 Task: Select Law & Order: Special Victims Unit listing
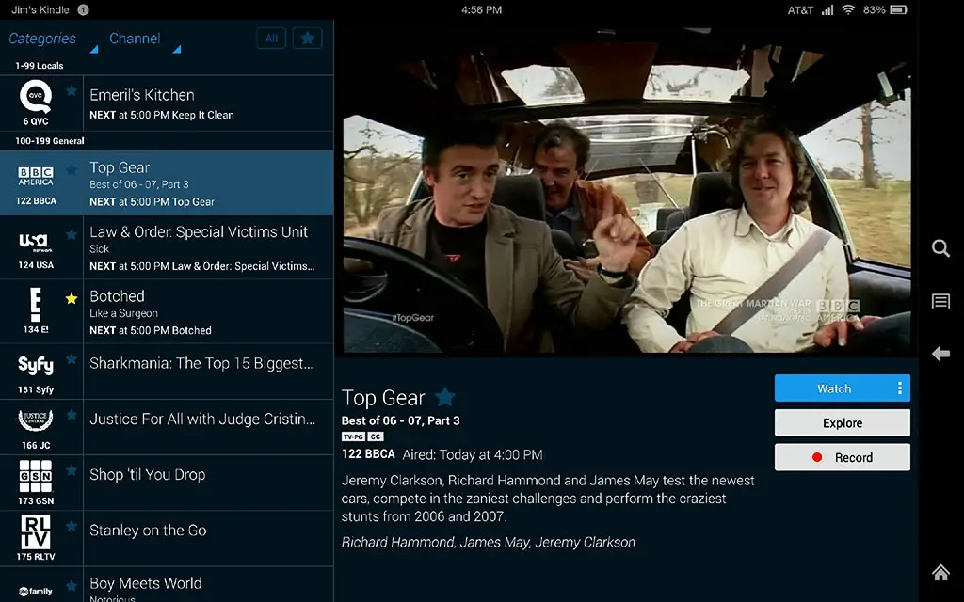(208, 247)
